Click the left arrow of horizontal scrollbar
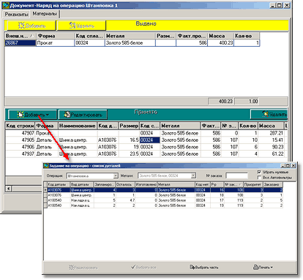303x280 pixels. click(9, 189)
